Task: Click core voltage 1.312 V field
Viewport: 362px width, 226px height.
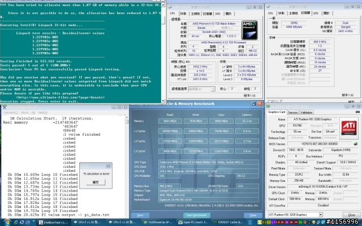Action: click(x=231, y=36)
